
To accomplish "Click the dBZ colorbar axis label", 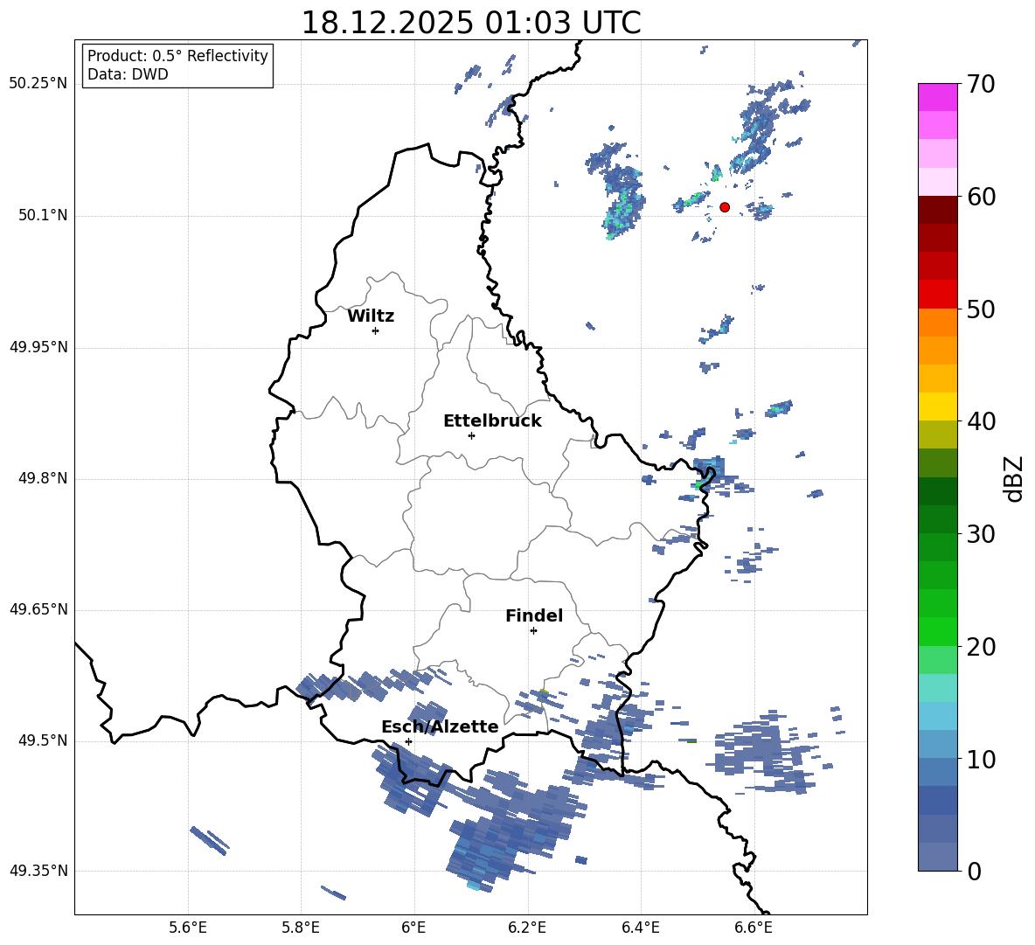I will (x=1015, y=478).
